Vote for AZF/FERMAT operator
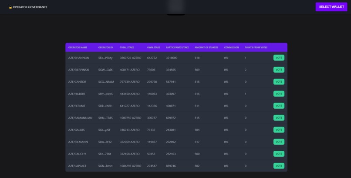 tap(279, 106)
